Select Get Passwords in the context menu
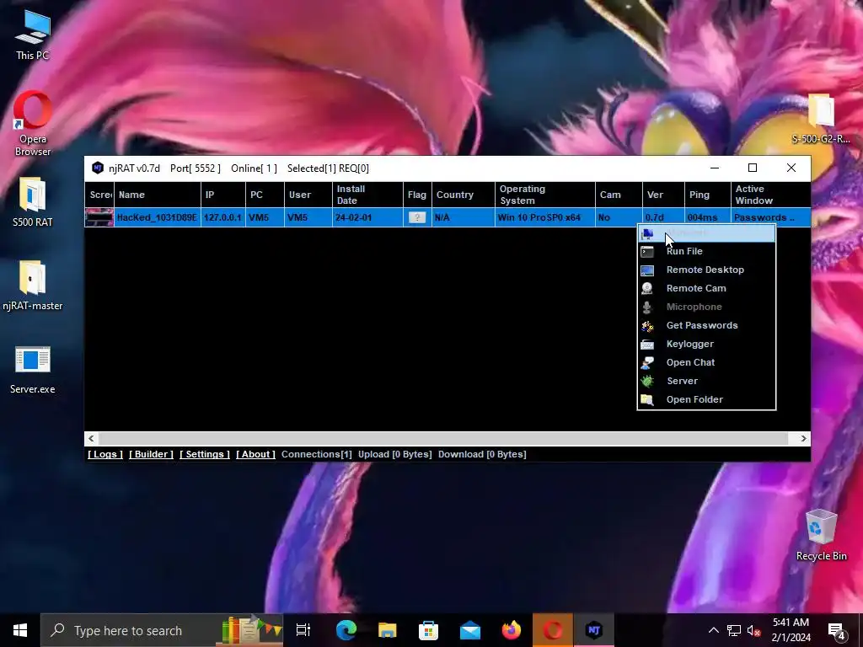 click(x=706, y=326)
